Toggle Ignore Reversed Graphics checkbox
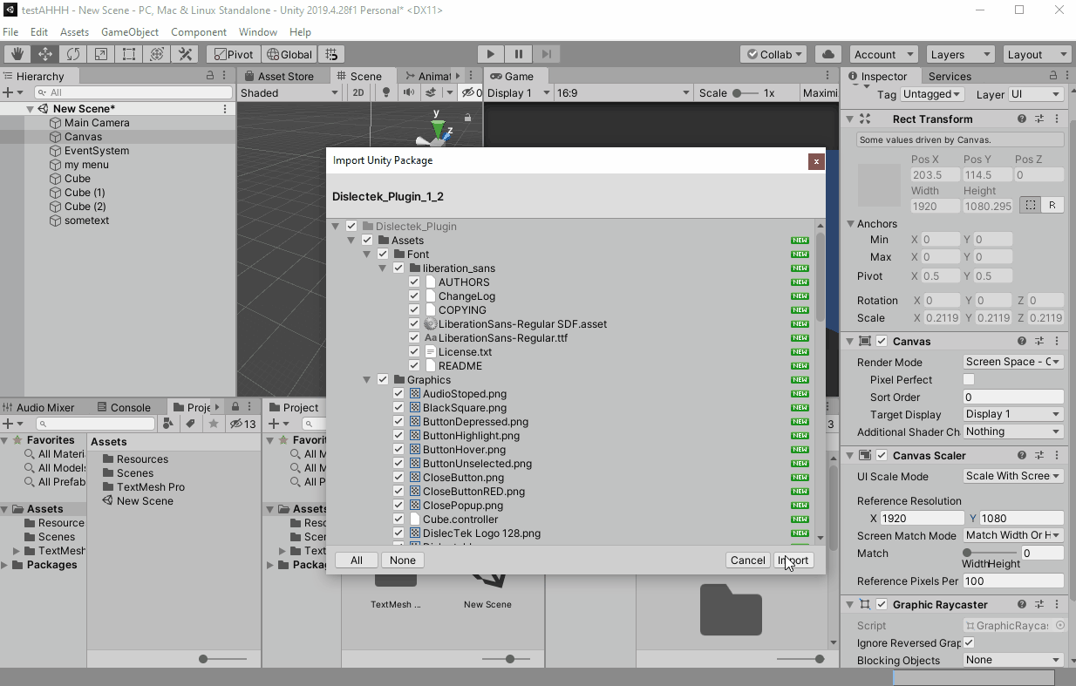The width and height of the screenshot is (1076, 686). coord(969,643)
